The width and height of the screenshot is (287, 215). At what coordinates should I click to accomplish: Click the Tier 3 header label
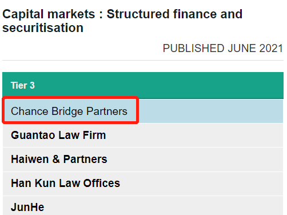click(x=23, y=85)
